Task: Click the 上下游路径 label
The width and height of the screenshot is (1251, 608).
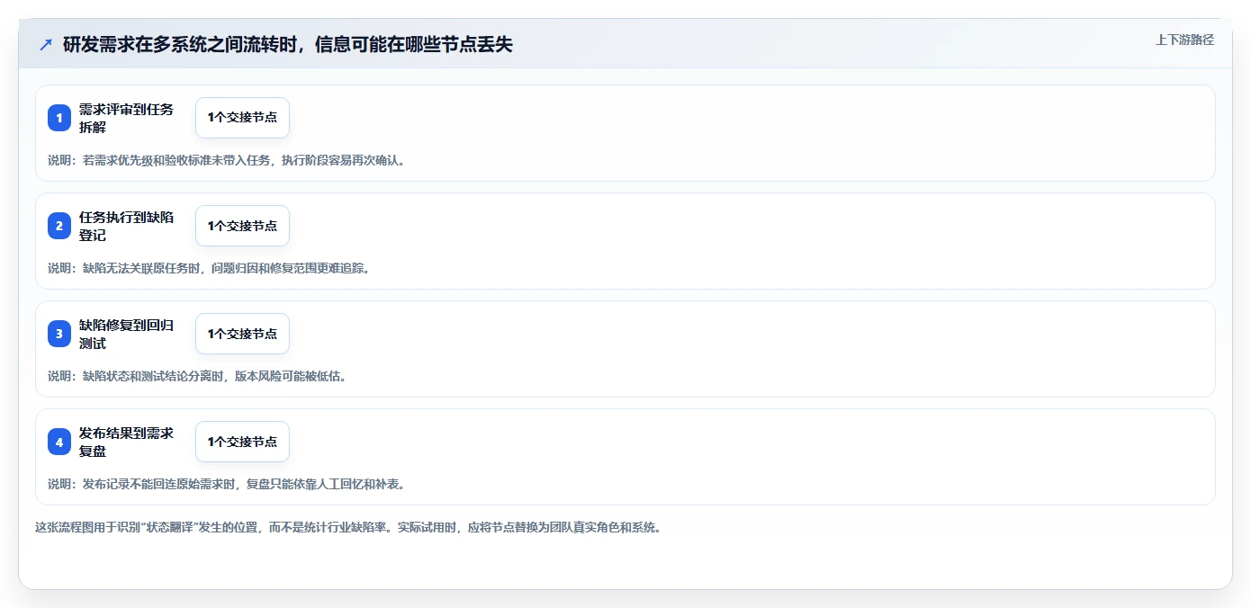Action: click(1184, 40)
